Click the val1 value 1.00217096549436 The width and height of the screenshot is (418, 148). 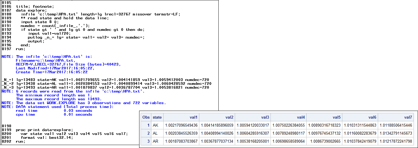point(181,125)
